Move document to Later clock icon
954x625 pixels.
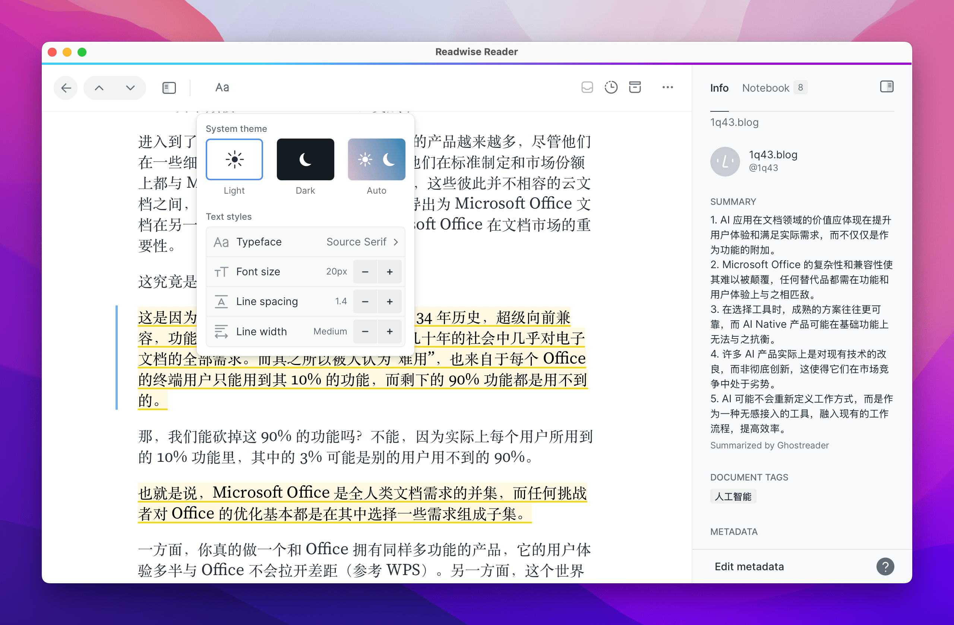(611, 87)
